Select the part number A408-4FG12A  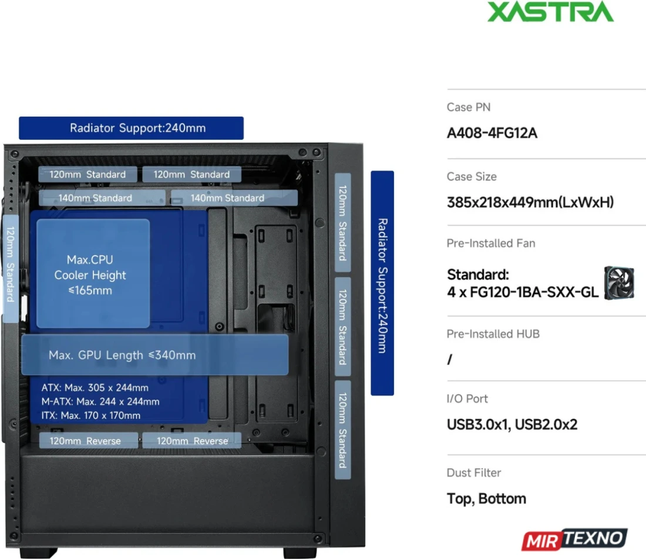point(492,133)
